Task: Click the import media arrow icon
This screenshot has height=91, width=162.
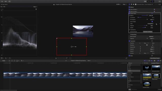Action: (x=2, y=1)
